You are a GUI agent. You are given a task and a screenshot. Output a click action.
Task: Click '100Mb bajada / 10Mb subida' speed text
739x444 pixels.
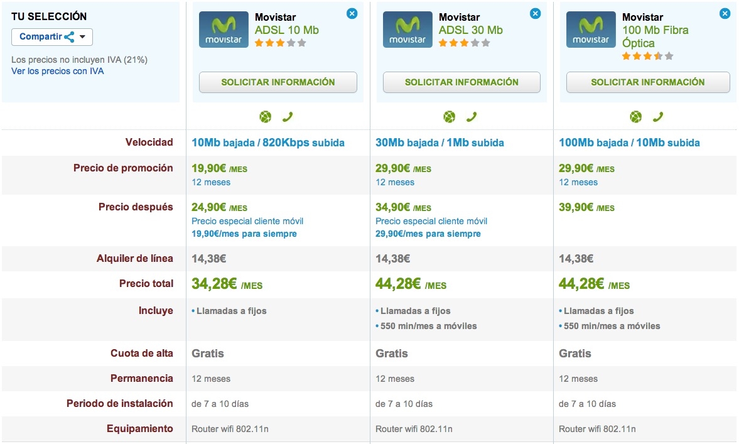pyautogui.click(x=629, y=143)
